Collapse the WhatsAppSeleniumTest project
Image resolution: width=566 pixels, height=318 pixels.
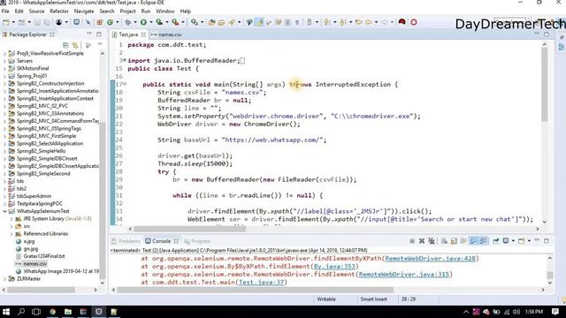pos(4,211)
